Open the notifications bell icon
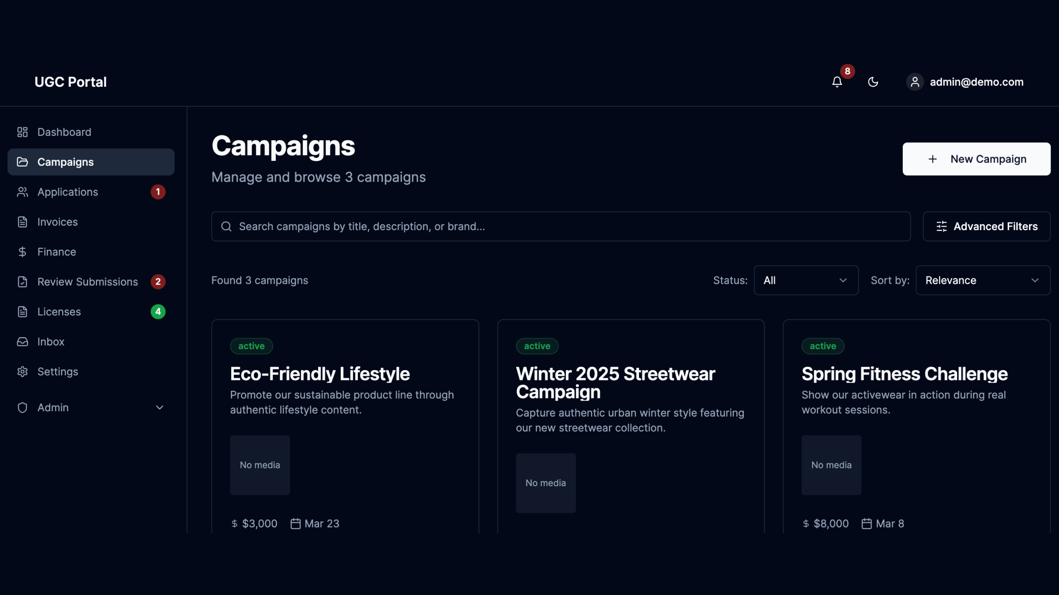This screenshot has height=595, width=1059. tap(837, 82)
